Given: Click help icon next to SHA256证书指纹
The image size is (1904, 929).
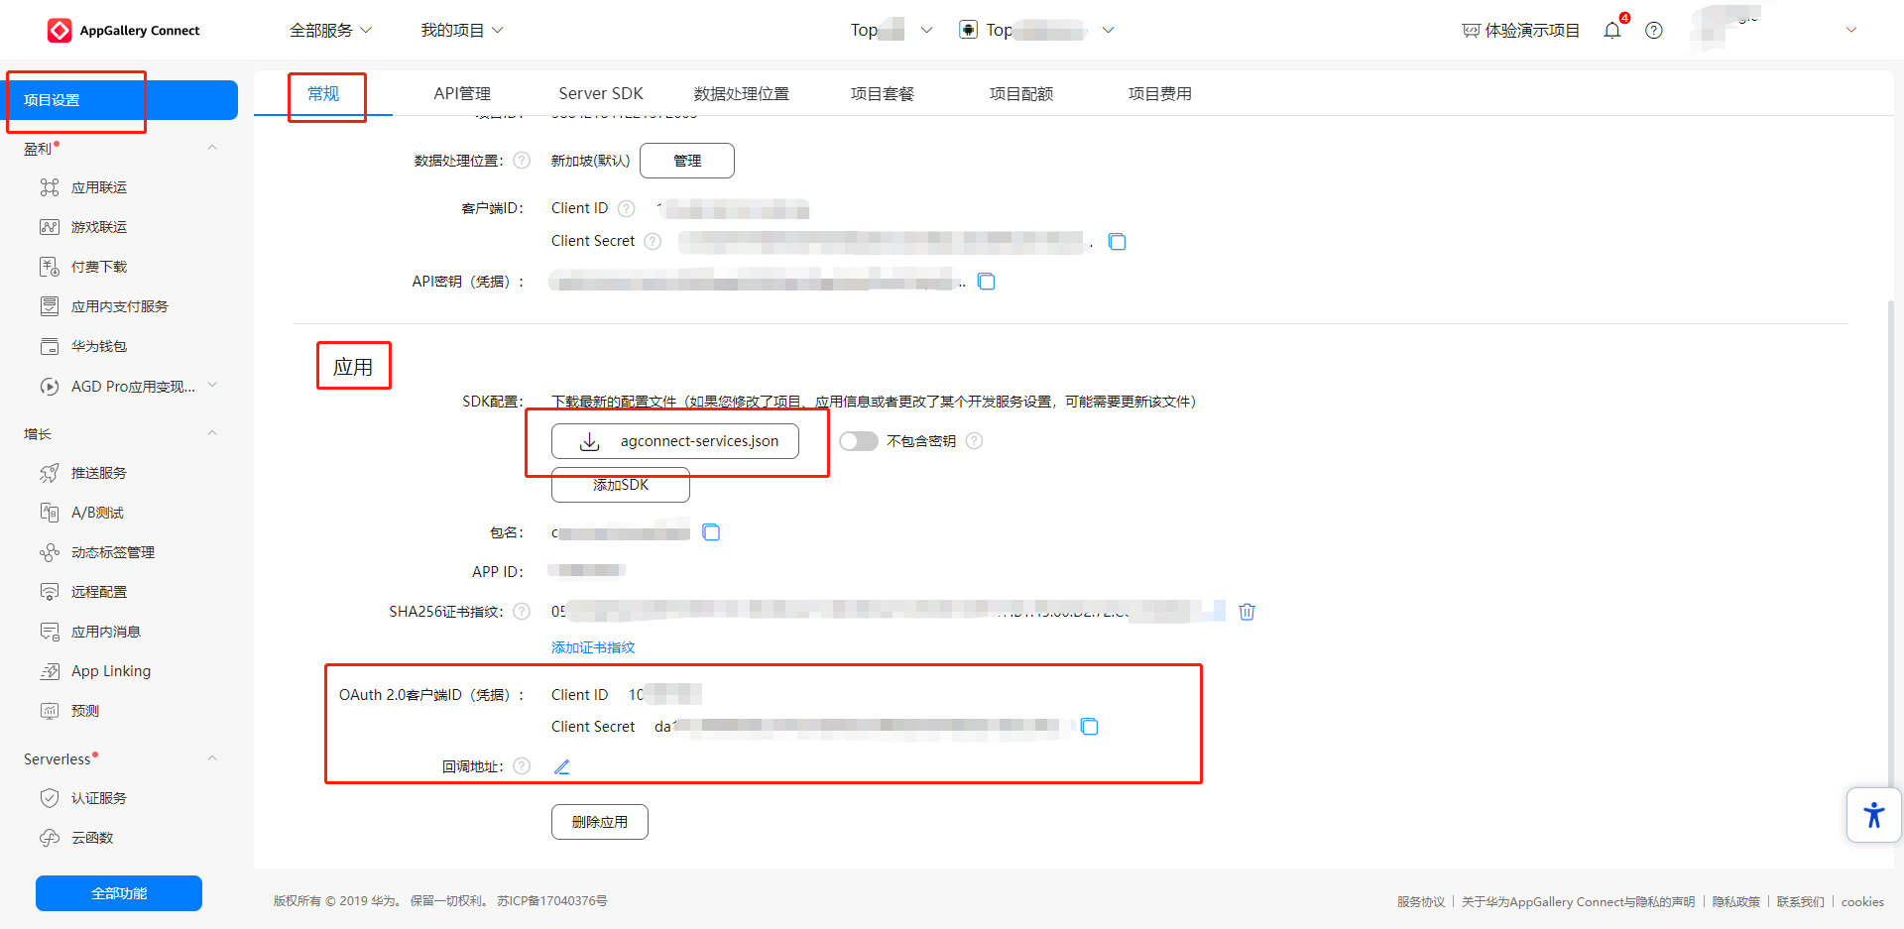Looking at the screenshot, I should pos(522,612).
